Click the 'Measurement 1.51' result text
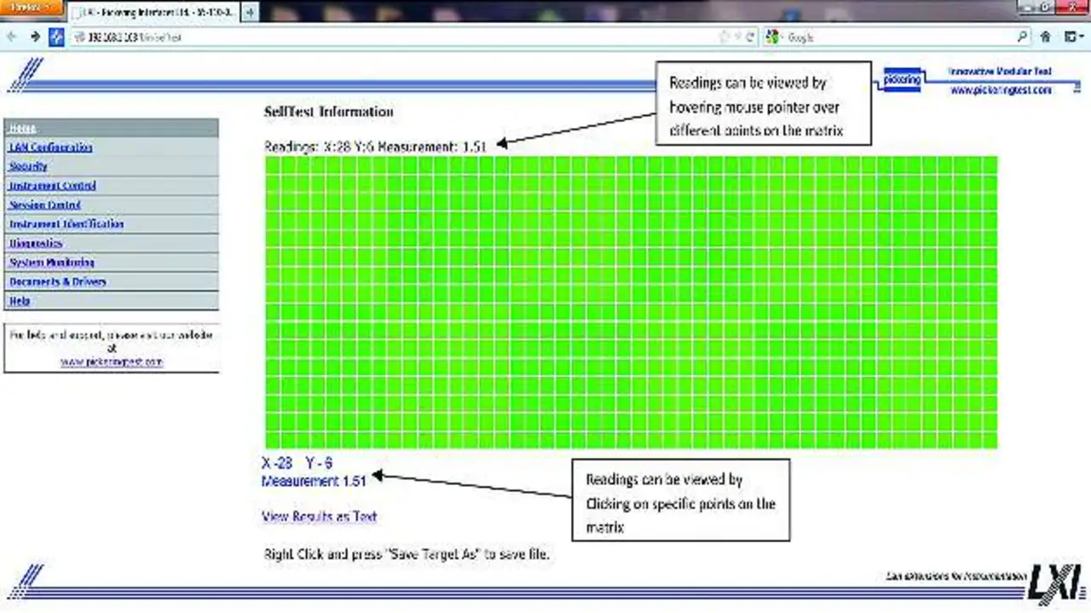Viewport: 1091px width, 613px height. 314,482
